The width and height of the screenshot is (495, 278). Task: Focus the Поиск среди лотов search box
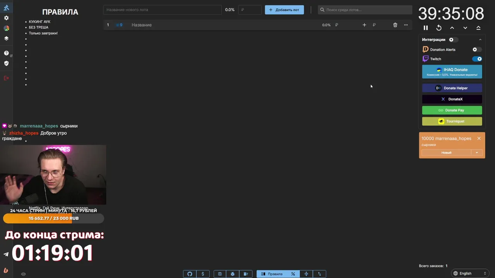pos(365,10)
